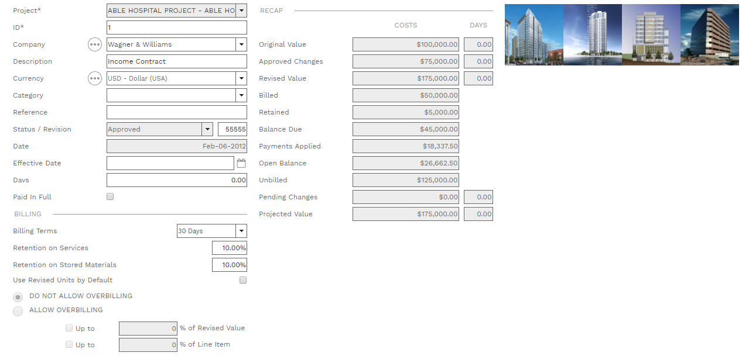This screenshot has width=742, height=356.
Task: Click the first glass tower building thumbnail
Action: click(x=534, y=34)
